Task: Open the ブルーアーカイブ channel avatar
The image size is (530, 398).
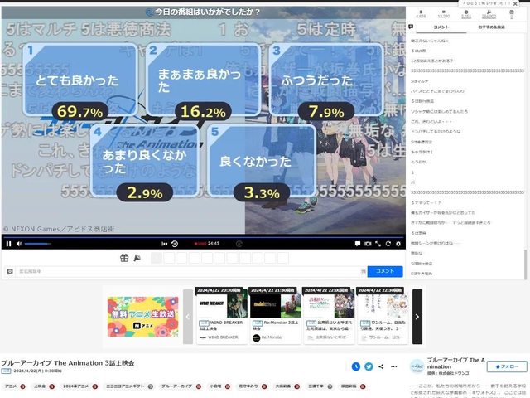Action: tap(417, 366)
